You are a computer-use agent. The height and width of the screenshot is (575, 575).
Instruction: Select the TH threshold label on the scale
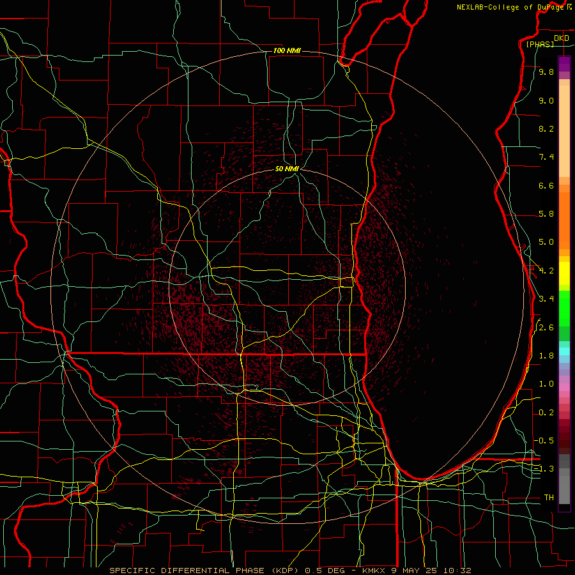pos(549,498)
